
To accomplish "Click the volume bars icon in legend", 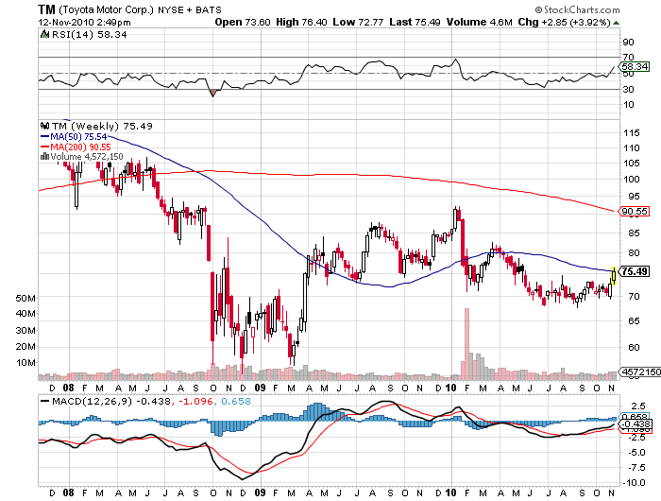I will tap(44, 157).
